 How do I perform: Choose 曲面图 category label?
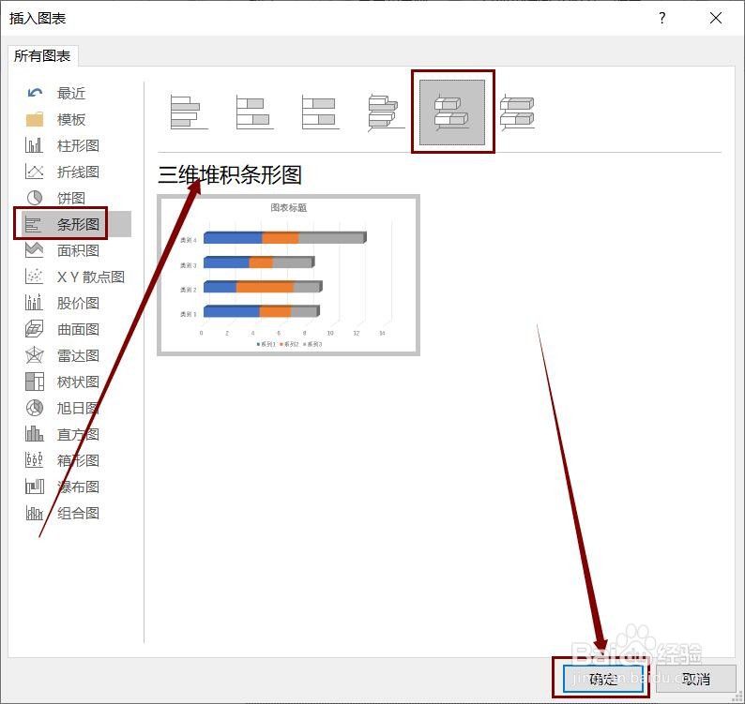79,329
